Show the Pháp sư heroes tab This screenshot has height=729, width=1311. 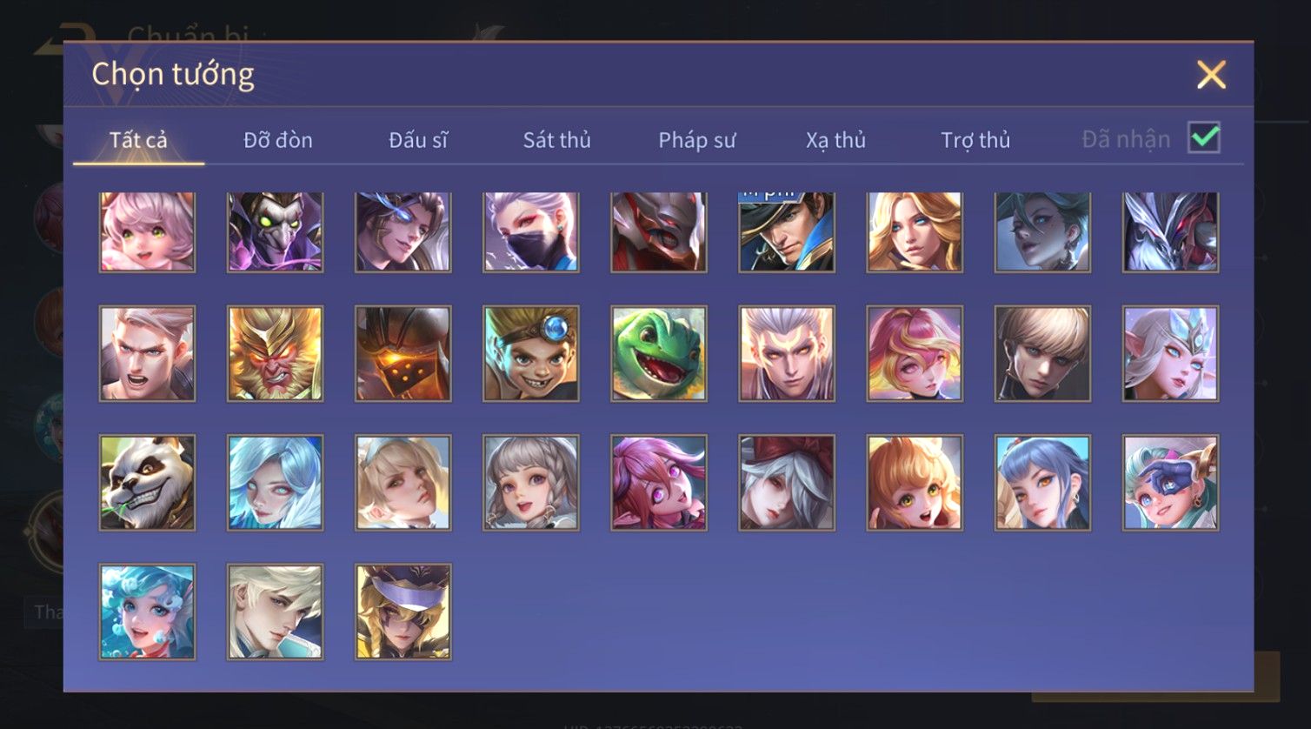coord(696,140)
